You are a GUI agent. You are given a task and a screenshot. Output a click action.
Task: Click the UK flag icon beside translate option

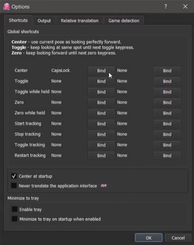(x=104, y=186)
